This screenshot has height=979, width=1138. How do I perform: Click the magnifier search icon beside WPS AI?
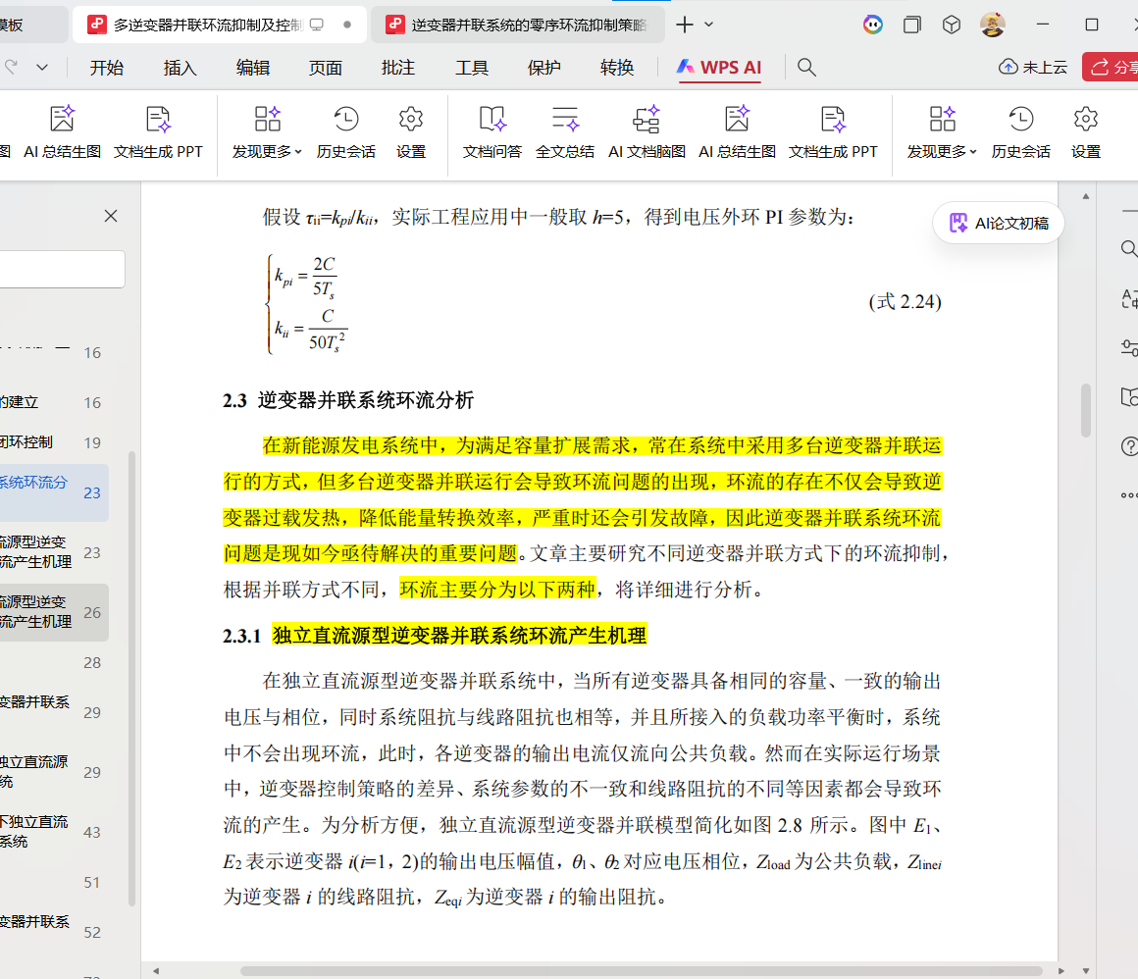[x=806, y=67]
